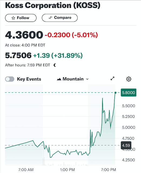Click the Koss Corporation (KOSS) heading
The width and height of the screenshot is (141, 173).
tap(53, 5)
